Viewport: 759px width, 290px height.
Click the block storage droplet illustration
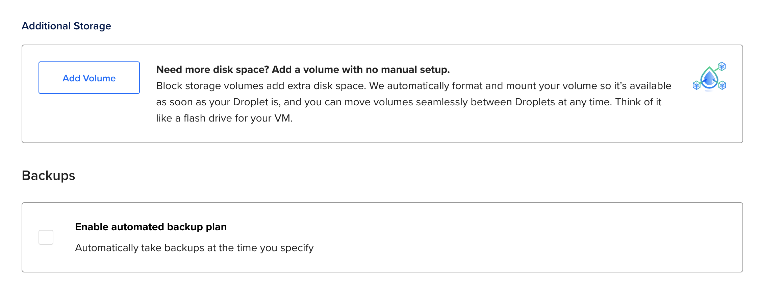click(709, 78)
